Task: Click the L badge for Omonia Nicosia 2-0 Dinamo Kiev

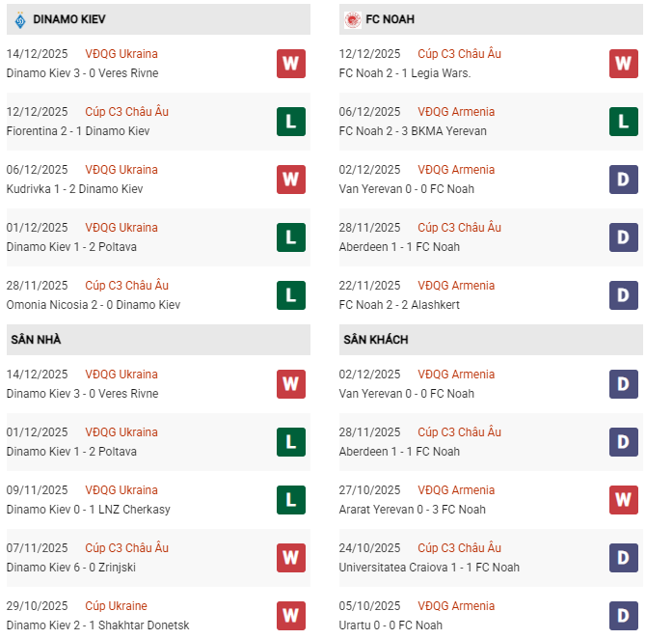Action: (291, 295)
